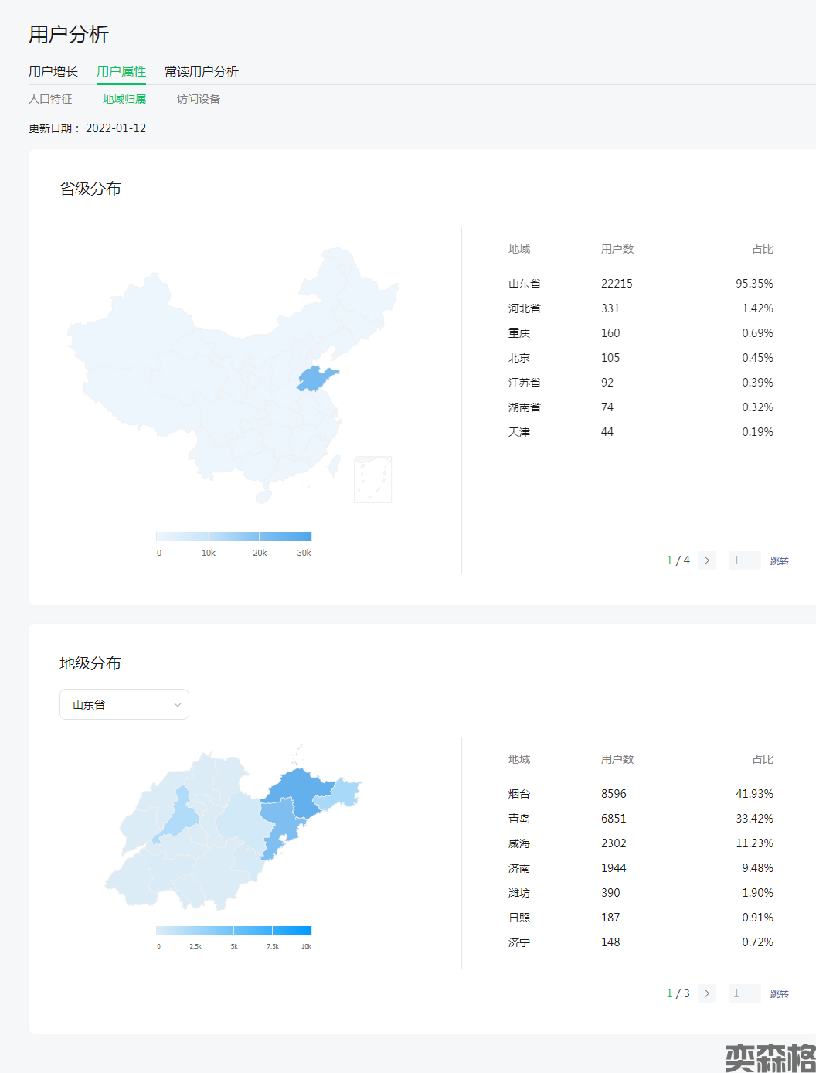The width and height of the screenshot is (816, 1073).
Task: Switch to 用户增长 tab
Action: [53, 71]
